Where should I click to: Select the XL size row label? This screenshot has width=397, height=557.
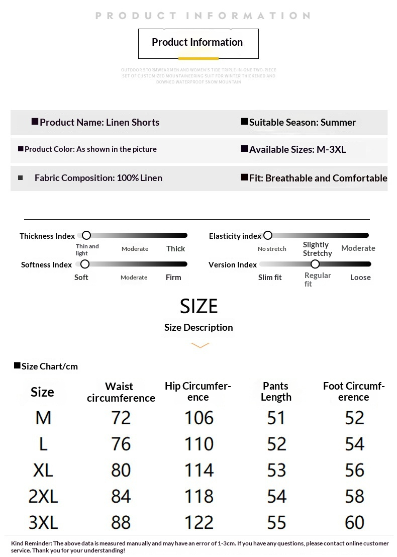pos(43,470)
